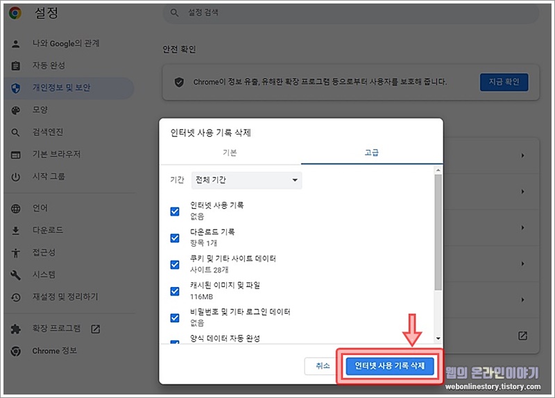555x398 pixels.
Task: Click the puzzle piece icon for 확장 프로그램
Action: 15,329
